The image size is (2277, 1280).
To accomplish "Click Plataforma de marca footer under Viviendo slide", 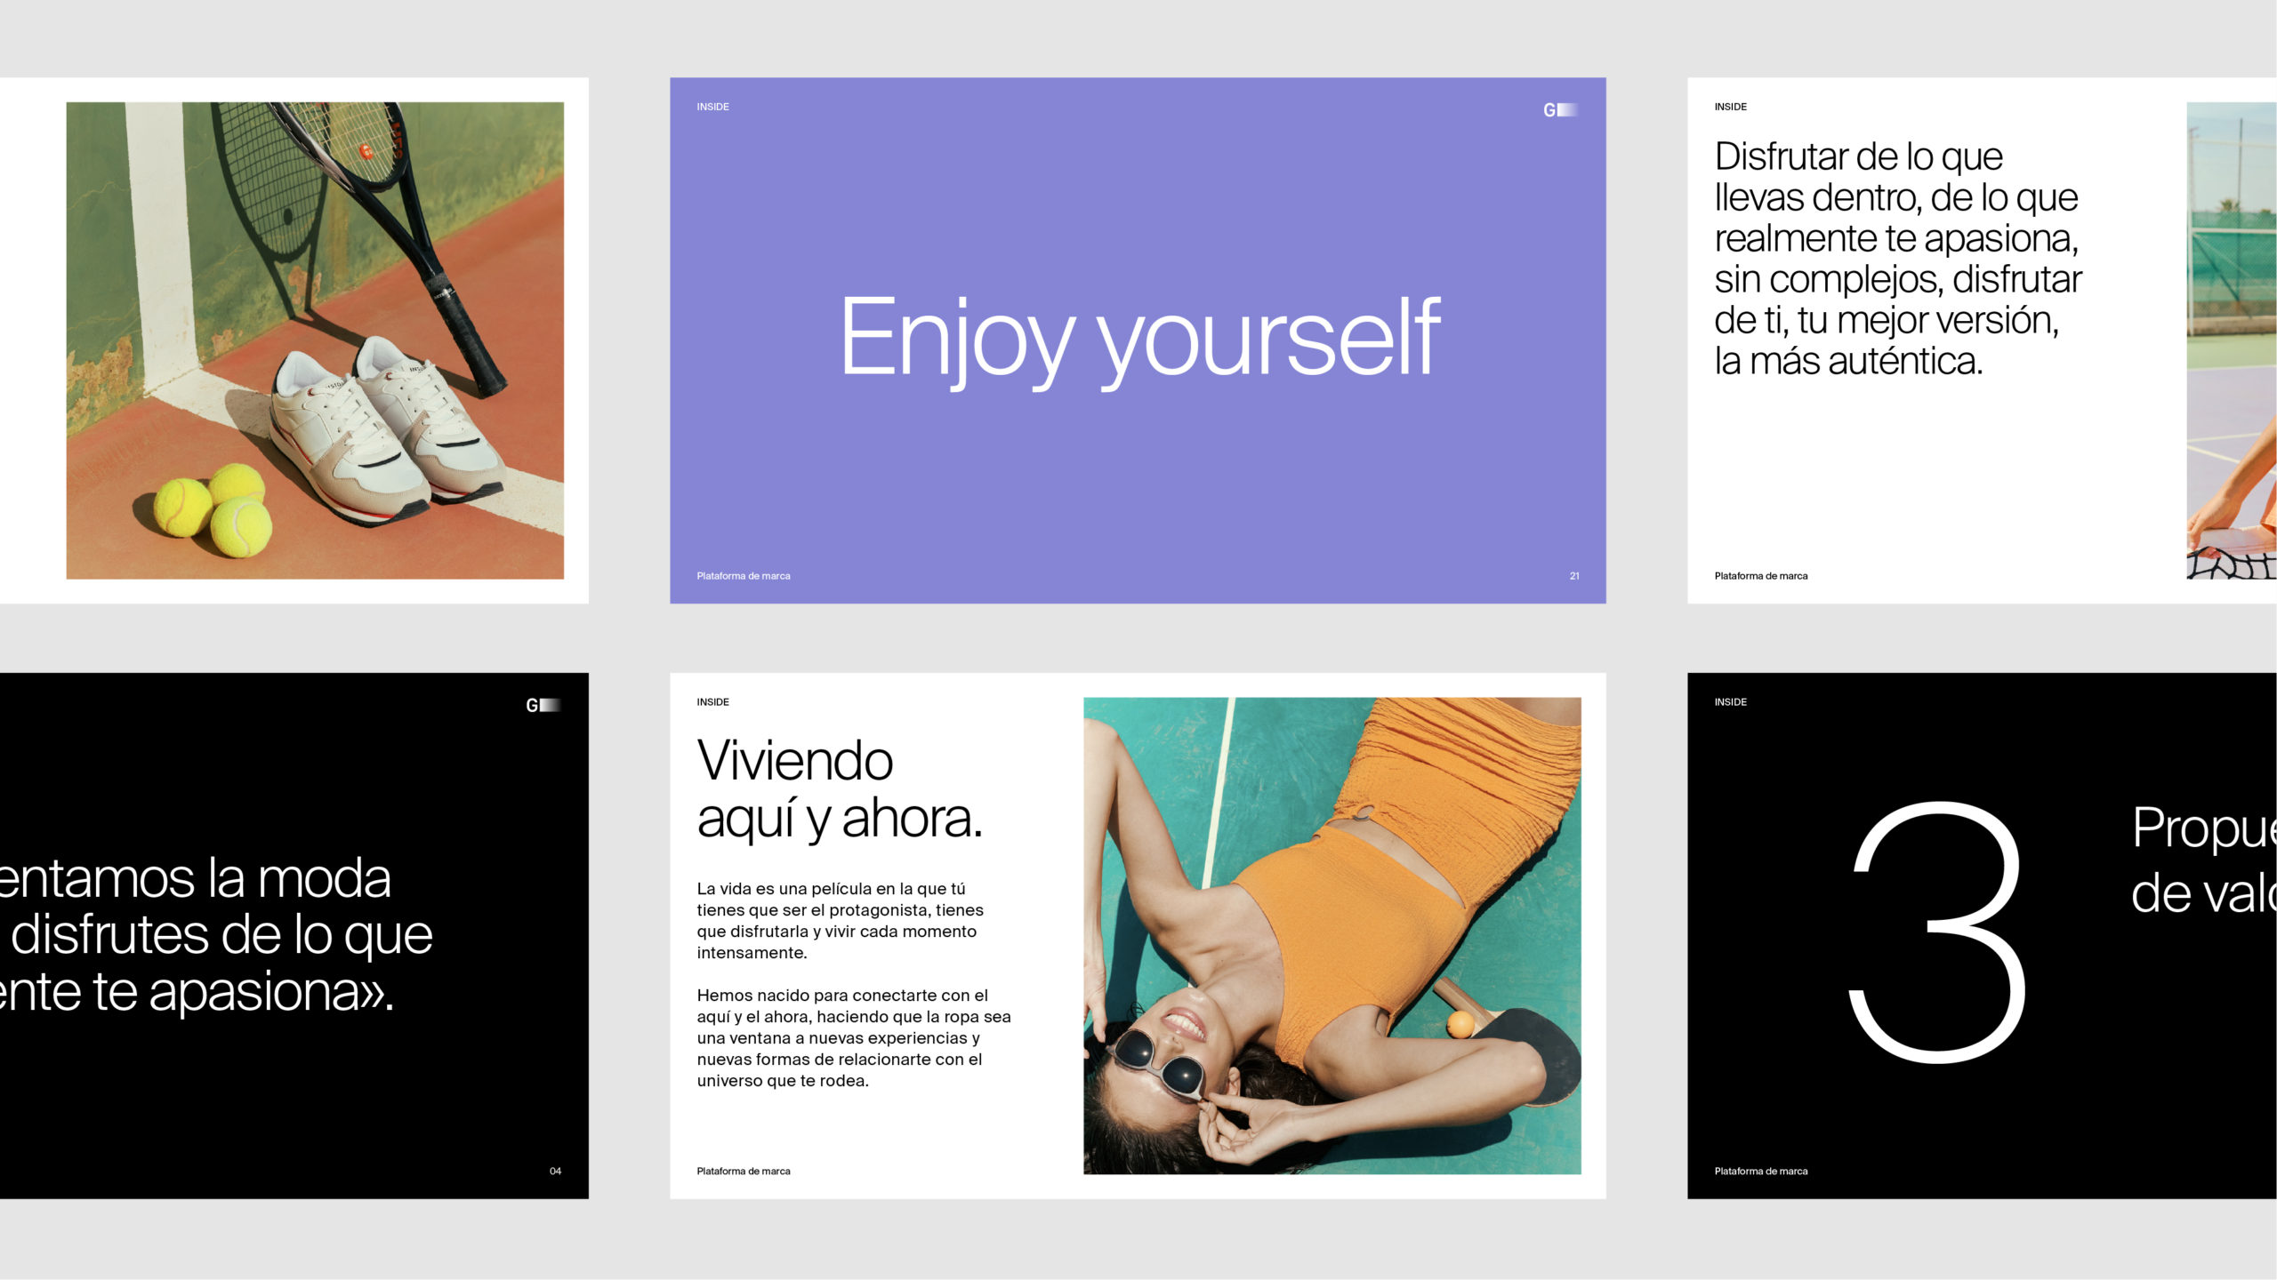I will click(743, 1172).
